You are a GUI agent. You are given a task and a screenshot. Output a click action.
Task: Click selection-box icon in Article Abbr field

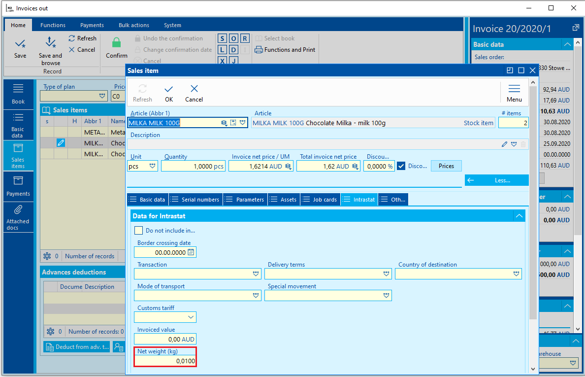coord(233,123)
